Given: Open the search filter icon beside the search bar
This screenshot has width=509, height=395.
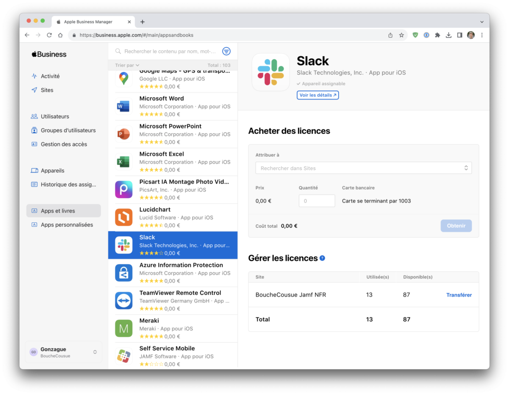Looking at the screenshot, I should [x=227, y=51].
